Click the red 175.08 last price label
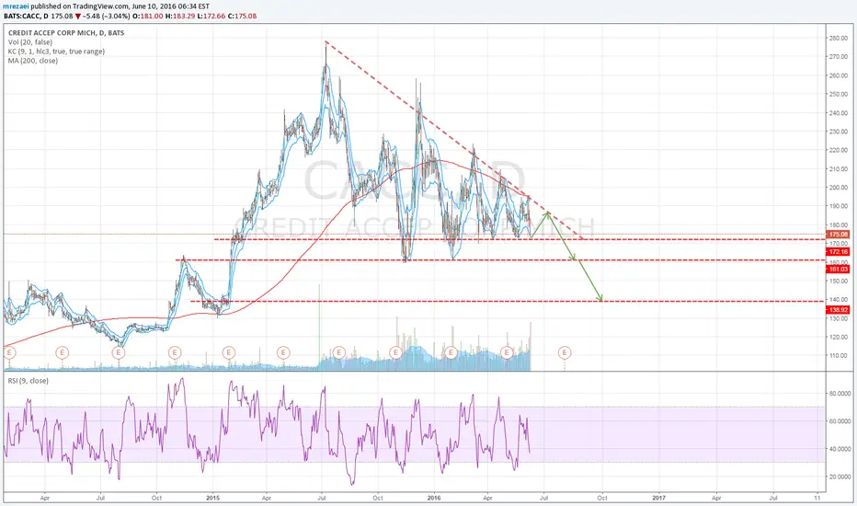The height and width of the screenshot is (506, 857). (x=839, y=234)
